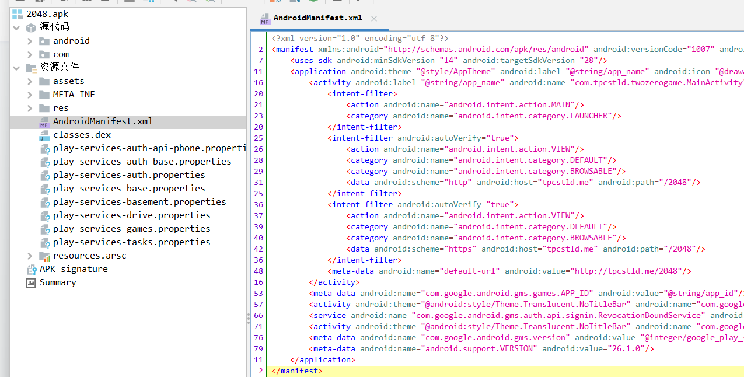The width and height of the screenshot is (744, 377).
Task: Click "com.tpcstld.twozerogame.MainActivity" activity name
Action: coord(658,83)
